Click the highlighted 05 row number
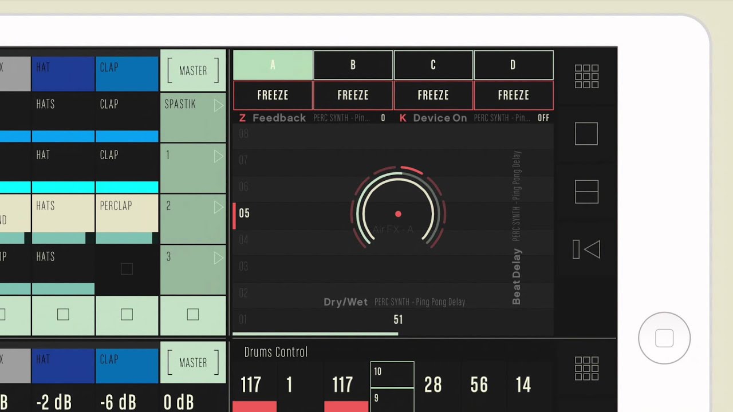This screenshot has height=412, width=733. [244, 213]
